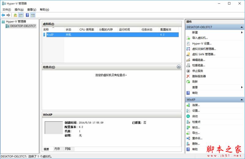Switch to the 内存 tab
The height and width of the screenshot is (159, 245).
pos(57,149)
